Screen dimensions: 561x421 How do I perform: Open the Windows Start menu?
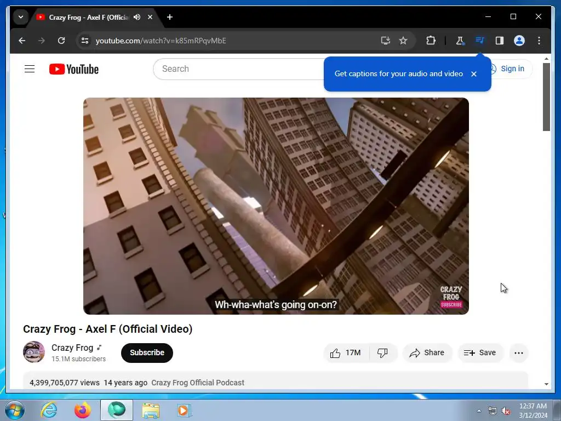tap(14, 410)
